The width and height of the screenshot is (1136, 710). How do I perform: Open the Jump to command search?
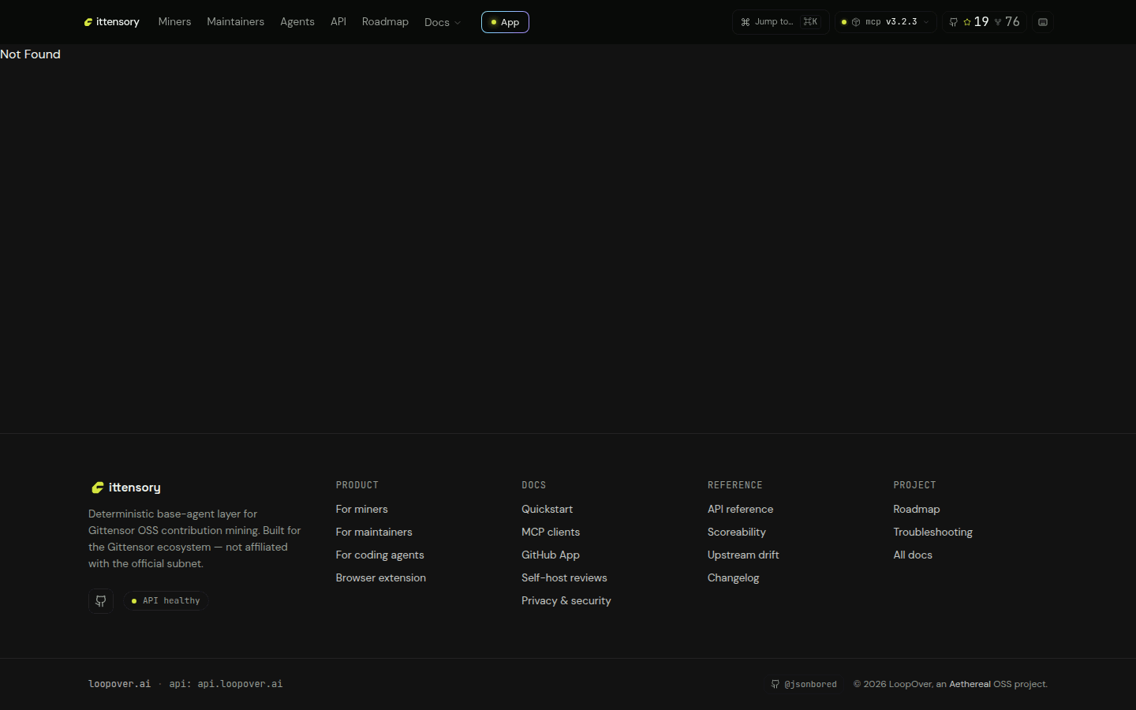(x=780, y=22)
